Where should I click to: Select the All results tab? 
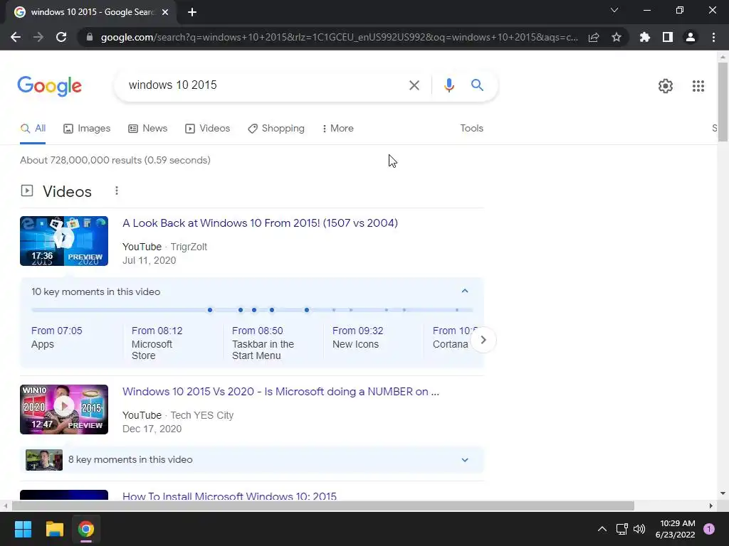[33, 129]
